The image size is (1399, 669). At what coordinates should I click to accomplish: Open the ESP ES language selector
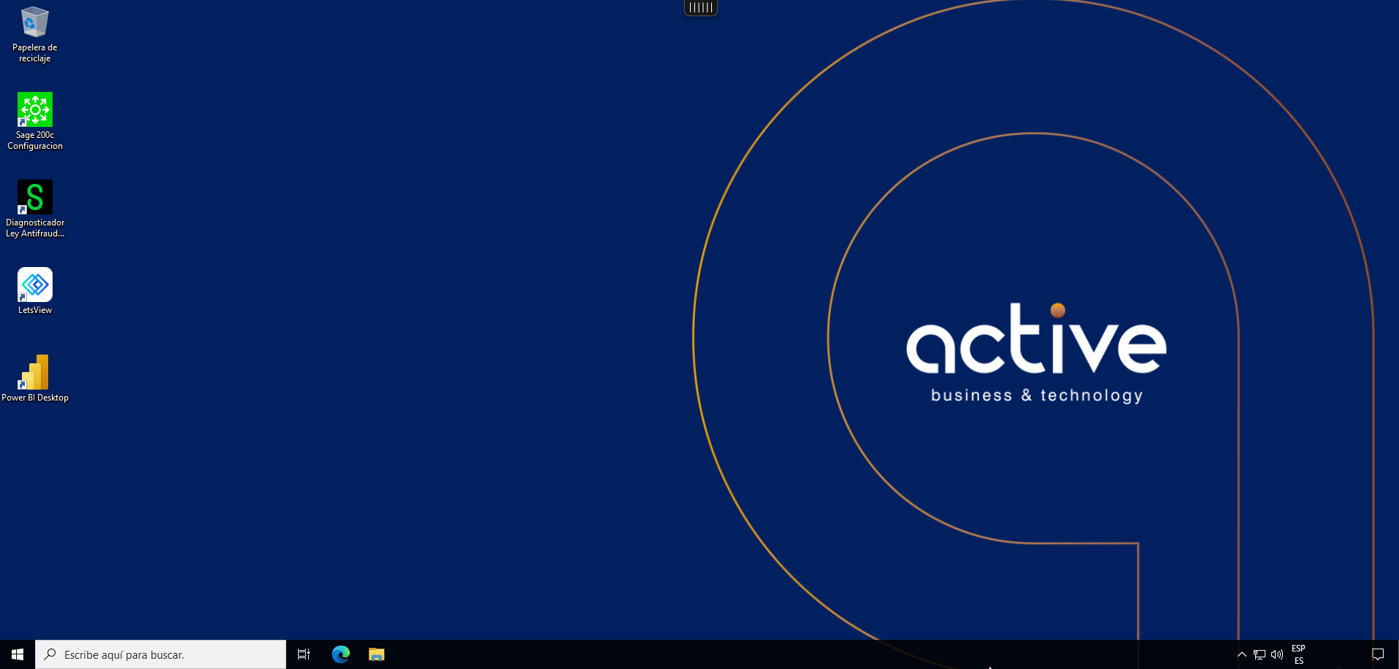click(1298, 654)
